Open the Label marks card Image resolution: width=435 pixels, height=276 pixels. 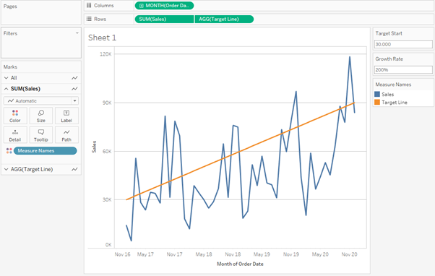click(66, 116)
